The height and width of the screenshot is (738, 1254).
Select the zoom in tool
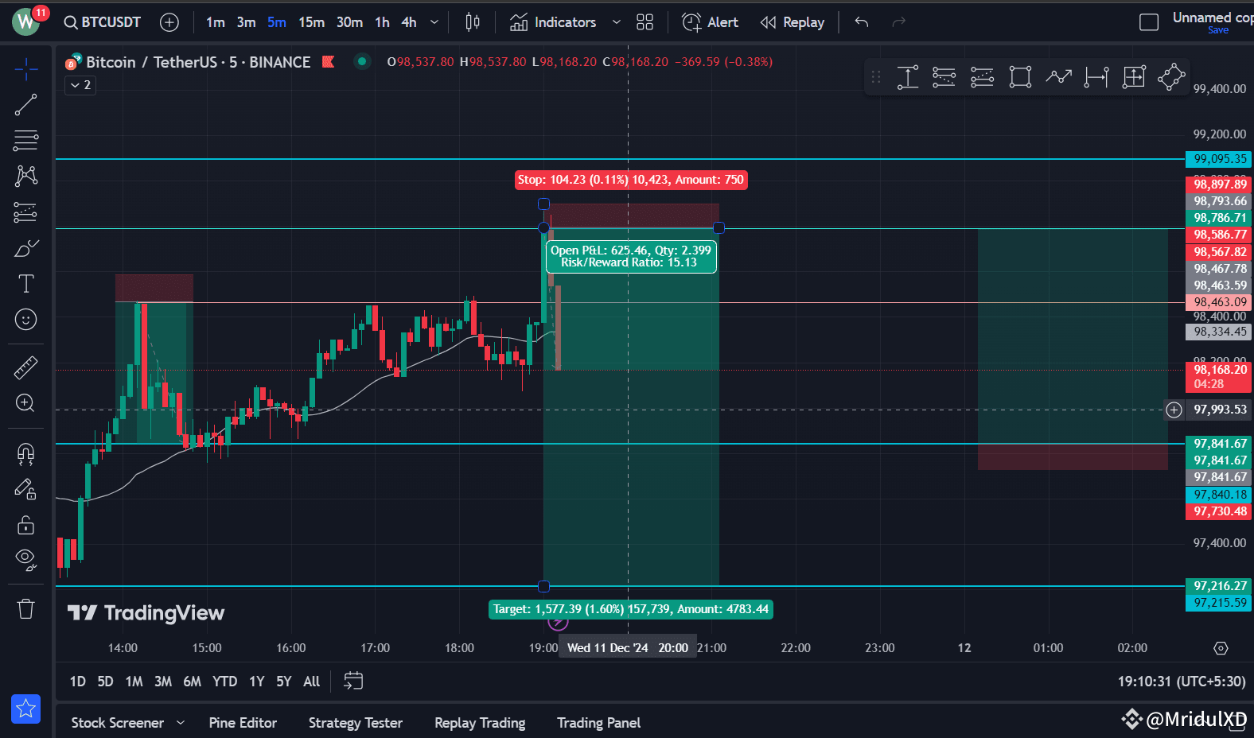click(25, 403)
